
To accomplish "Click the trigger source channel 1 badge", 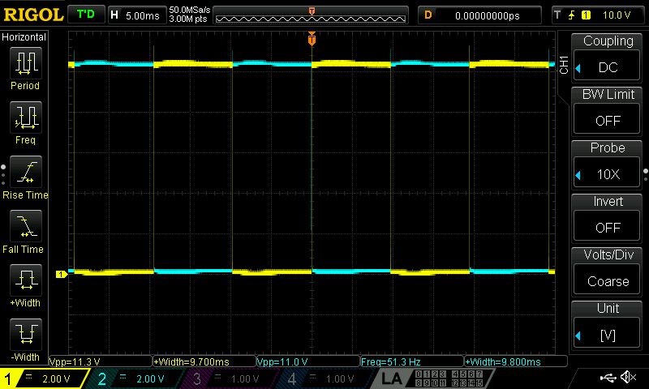I will coord(586,15).
